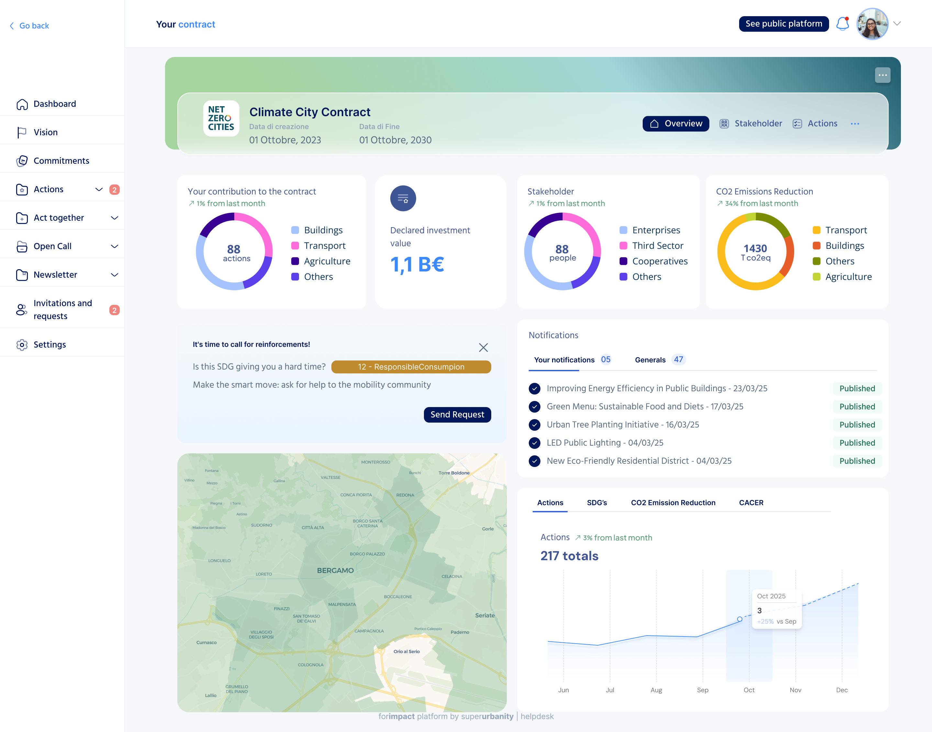Toggle check for Urban Tree Planting Initiative
Image resolution: width=932 pixels, height=732 pixels.
[x=534, y=425]
